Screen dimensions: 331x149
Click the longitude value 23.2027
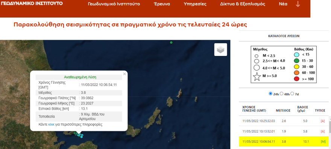coord(87,104)
